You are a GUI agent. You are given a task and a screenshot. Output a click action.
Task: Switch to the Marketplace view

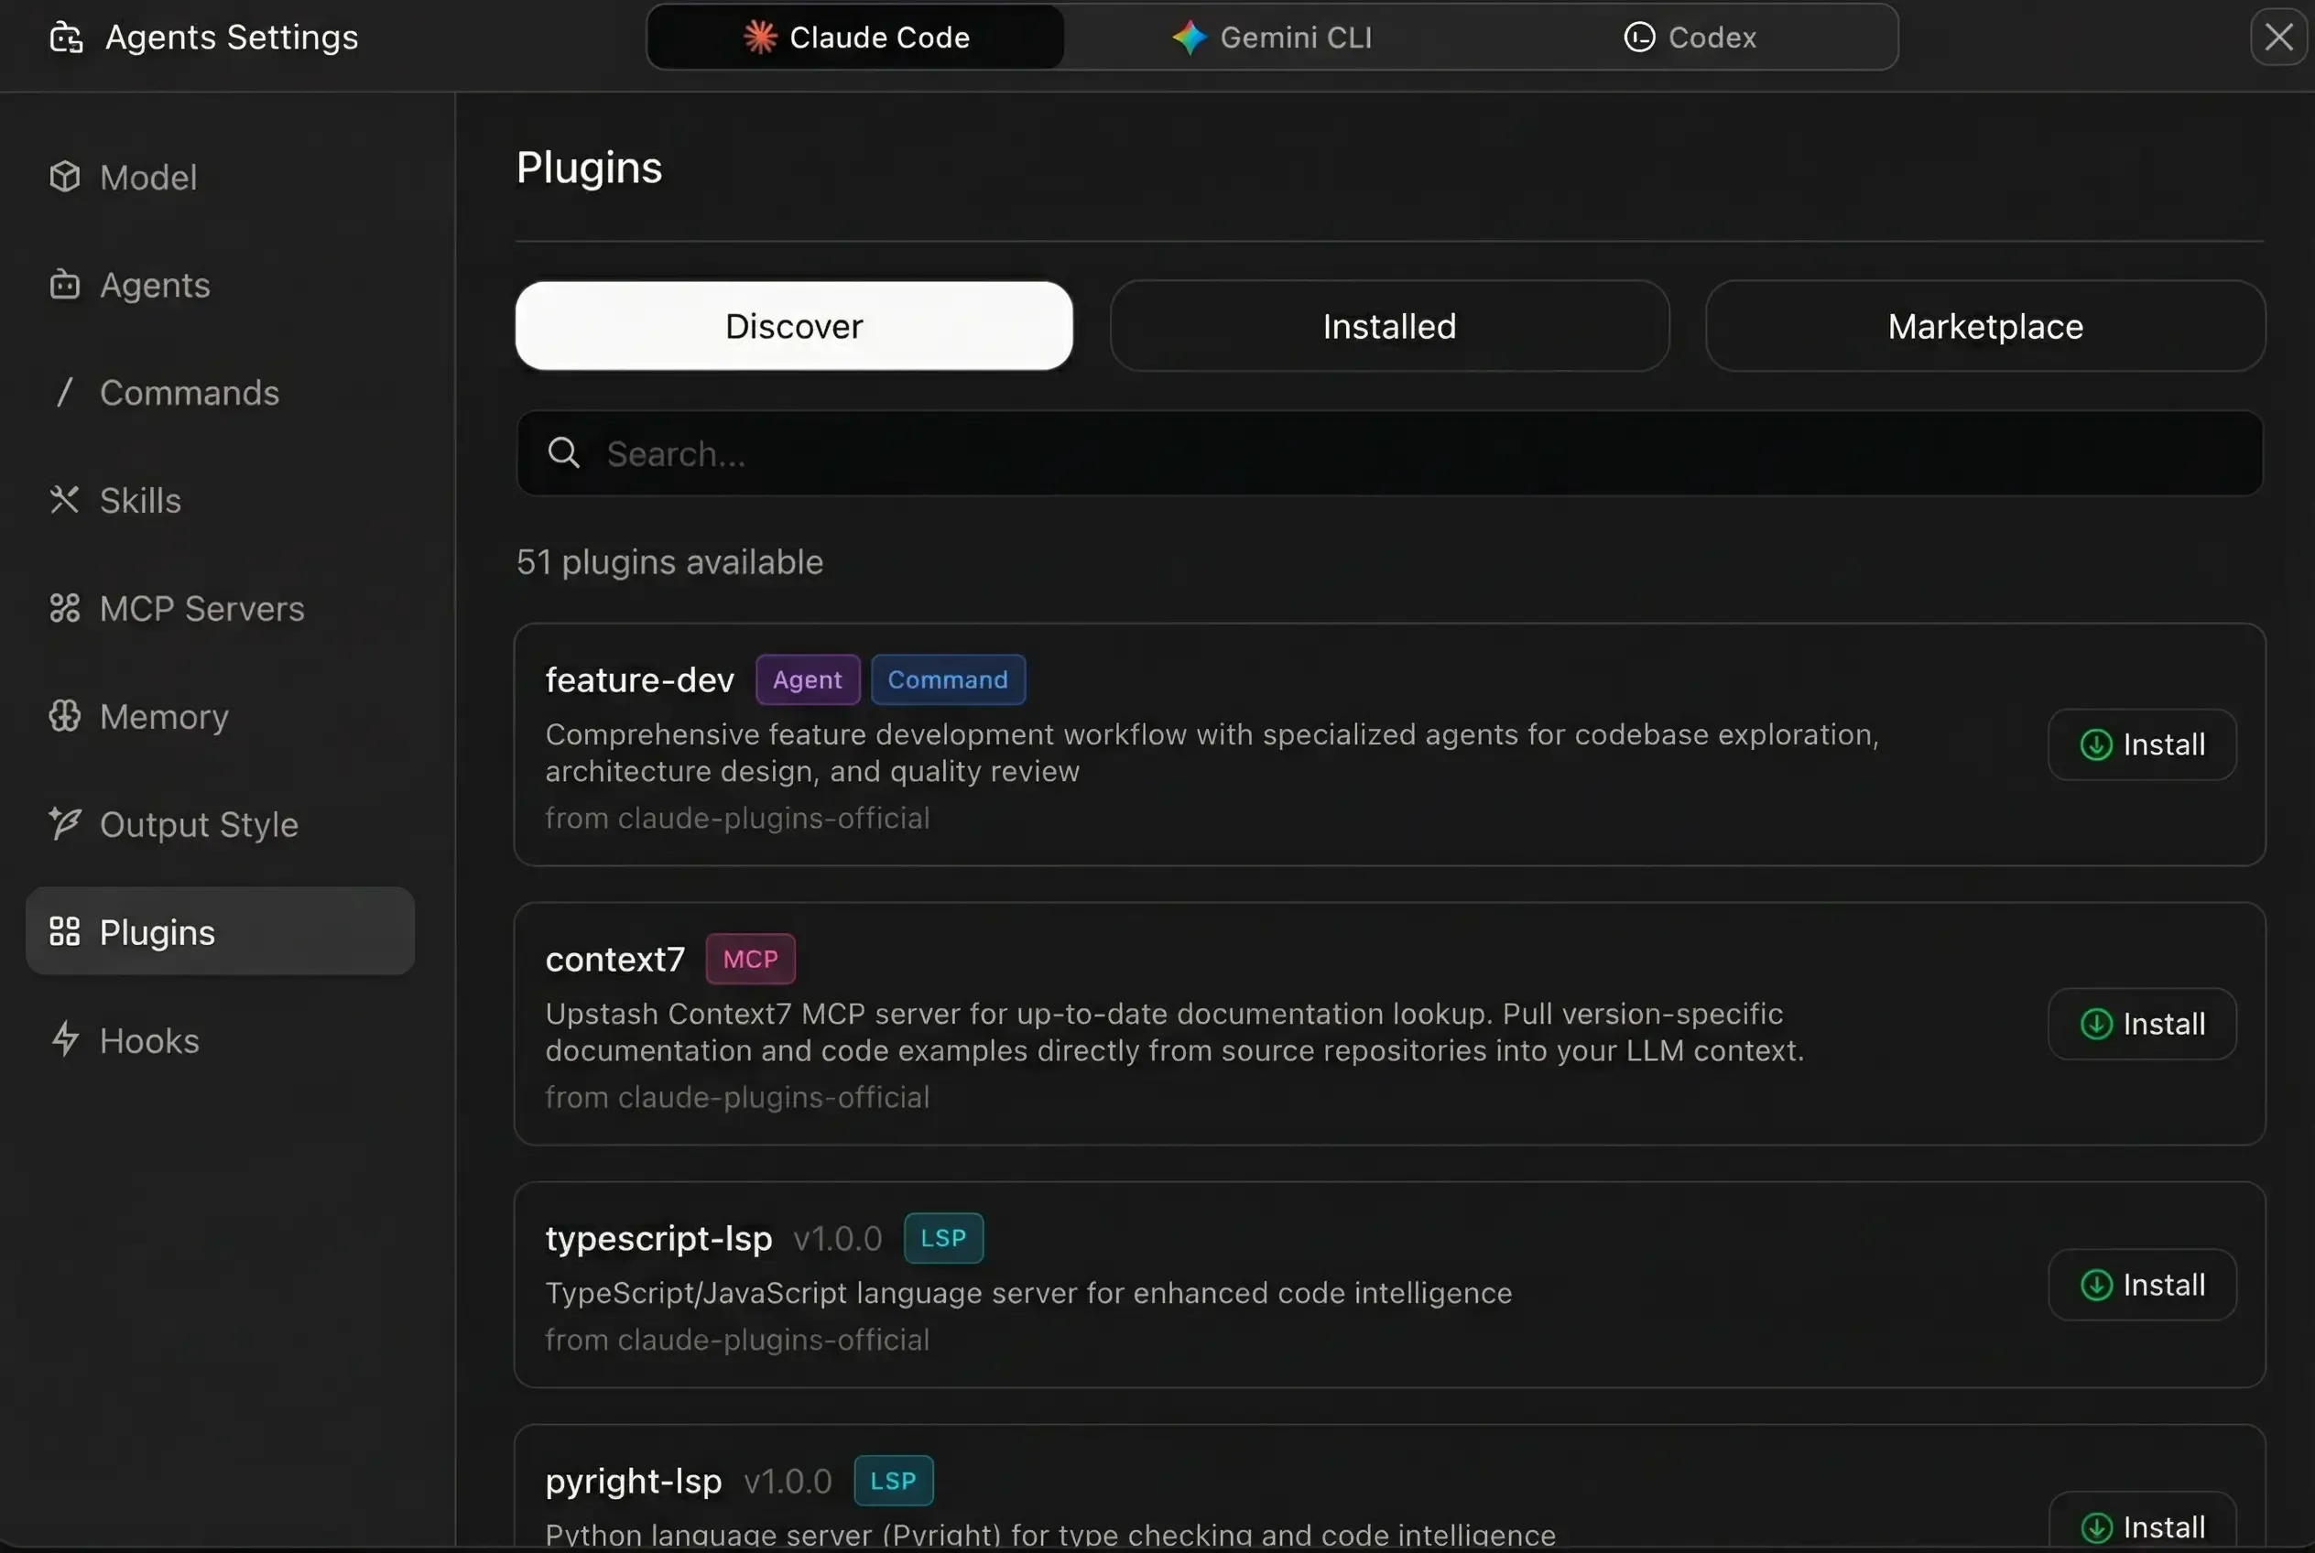pyautogui.click(x=1984, y=326)
